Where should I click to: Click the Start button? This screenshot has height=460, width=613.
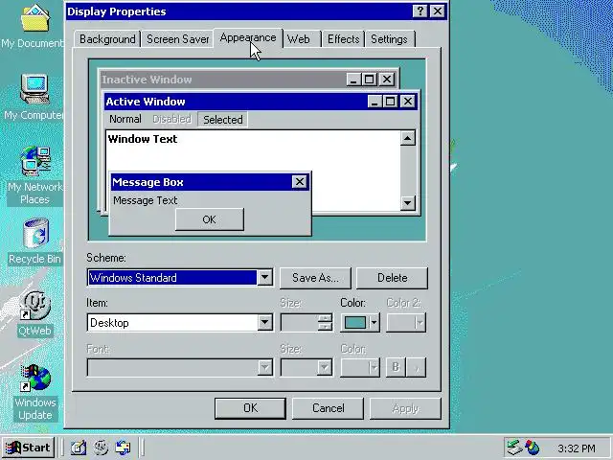click(28, 448)
